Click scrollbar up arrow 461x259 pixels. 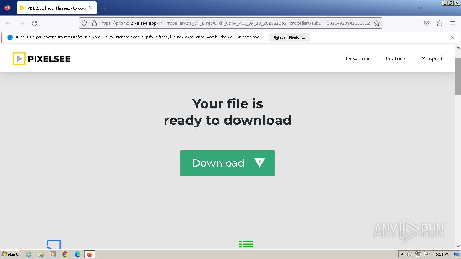[458, 48]
